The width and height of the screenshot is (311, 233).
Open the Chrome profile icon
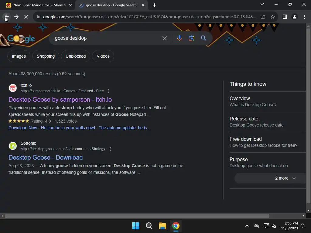(295, 17)
